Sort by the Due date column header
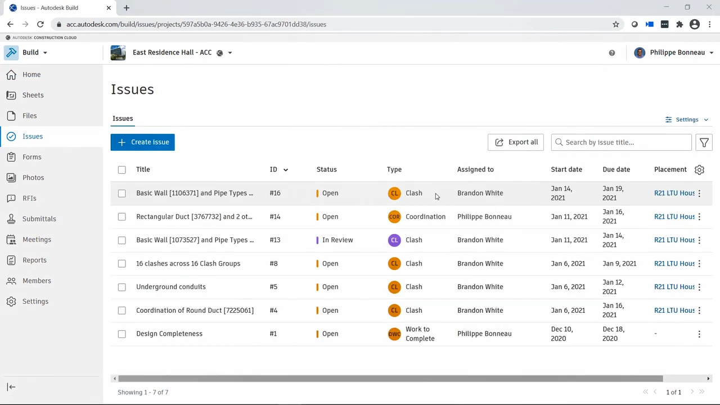This screenshot has height=405, width=720. (616, 169)
